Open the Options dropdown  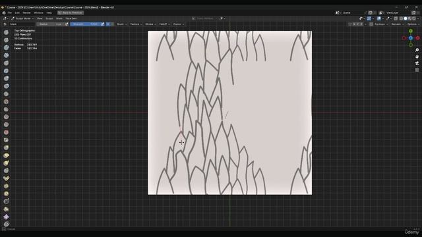coord(413,24)
